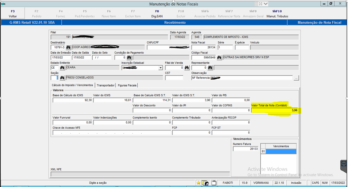Screen dimensions: 348x187
Task: Open the chevron menu in title bar
Action: coord(266,4)
